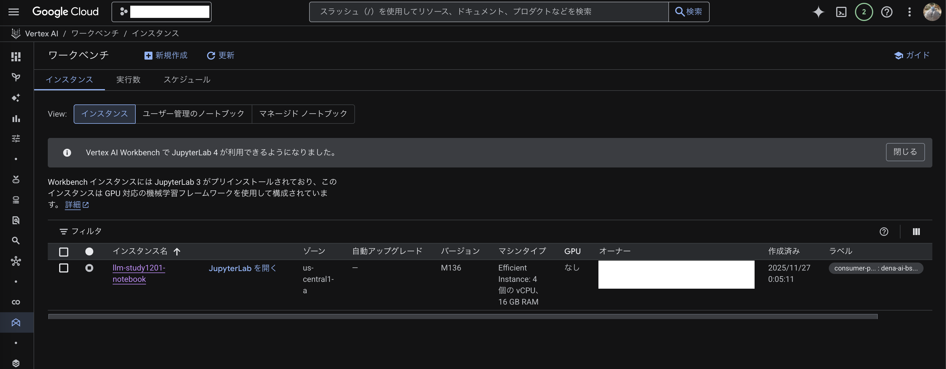This screenshot has width=946, height=369.
Task: Switch to the スケジュール tab
Action: [x=187, y=79]
